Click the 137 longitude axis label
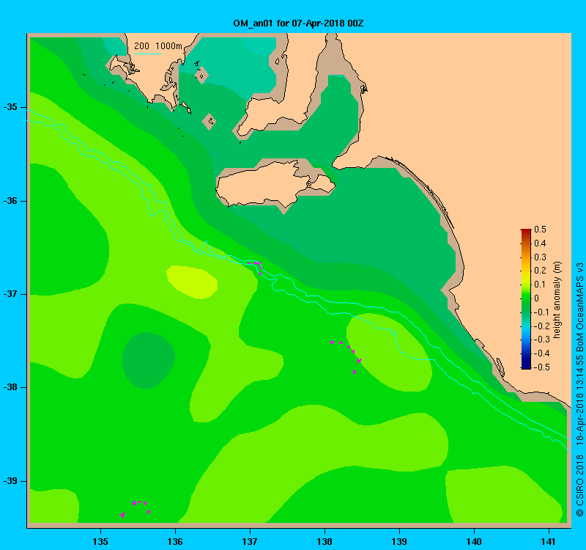The height and width of the screenshot is (550, 586). pos(250,541)
